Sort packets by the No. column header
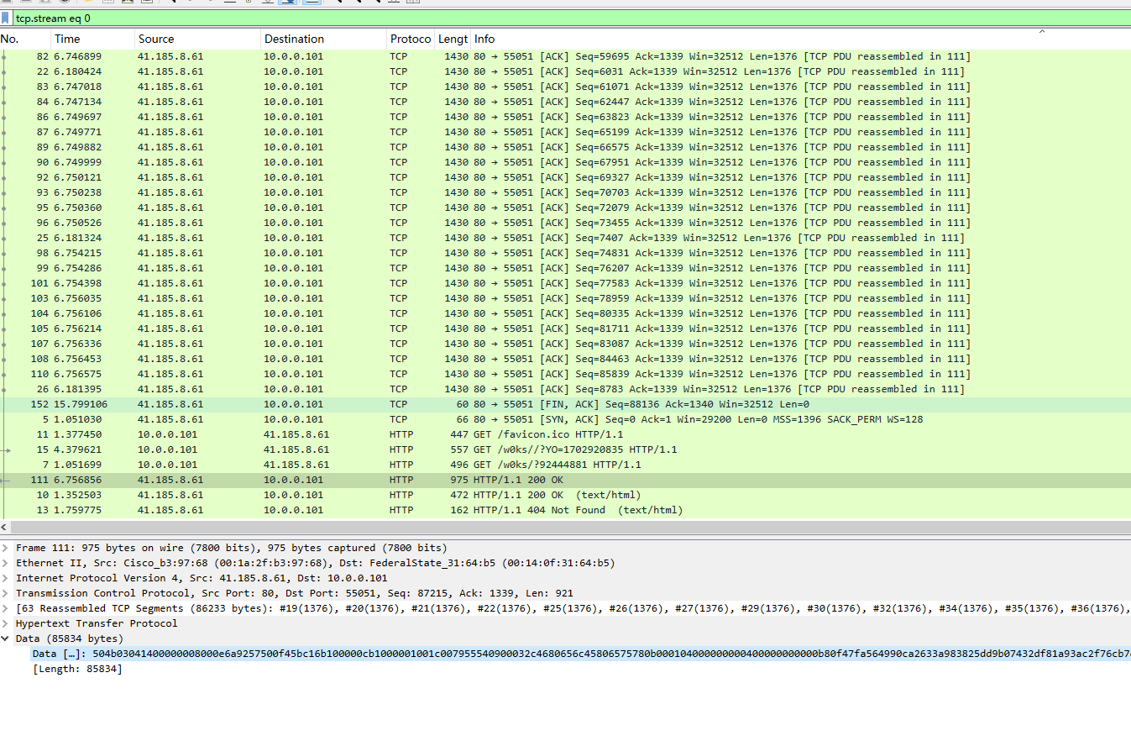 coord(24,39)
